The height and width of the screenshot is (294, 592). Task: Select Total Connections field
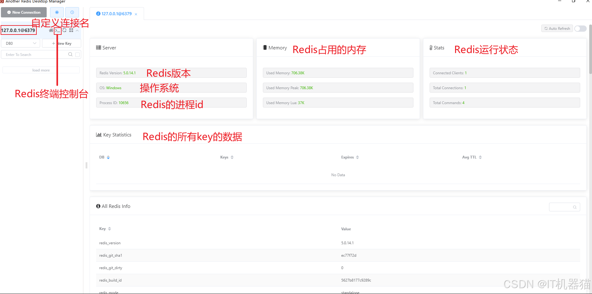[x=505, y=88]
